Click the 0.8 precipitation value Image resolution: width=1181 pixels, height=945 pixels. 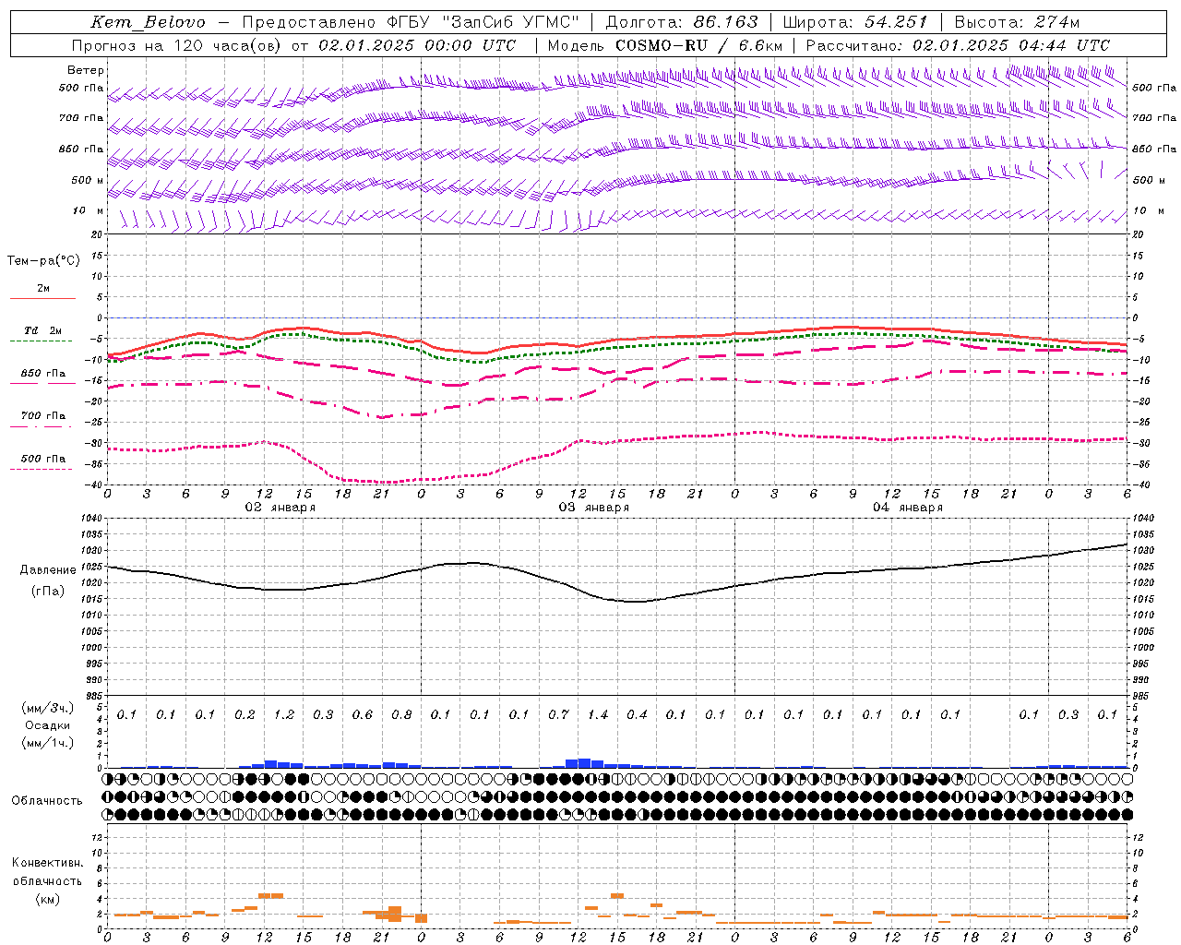pyautogui.click(x=401, y=714)
